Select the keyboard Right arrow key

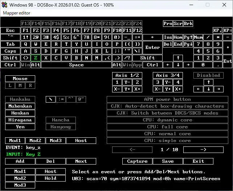click(188, 65)
